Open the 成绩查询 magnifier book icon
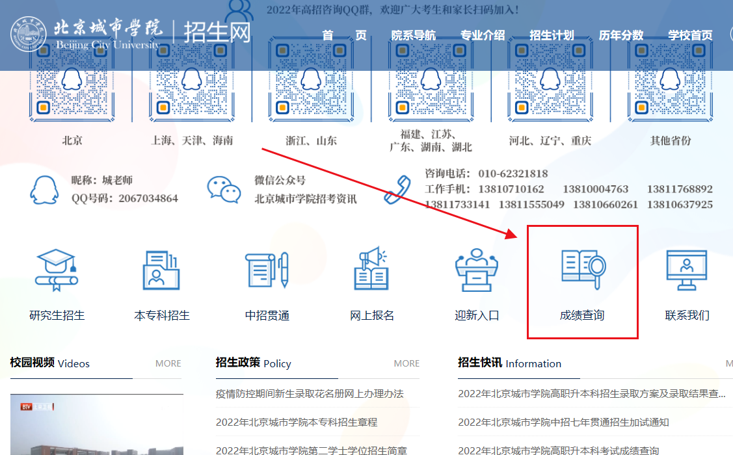Screen dimensions: 733x455 tap(583, 270)
